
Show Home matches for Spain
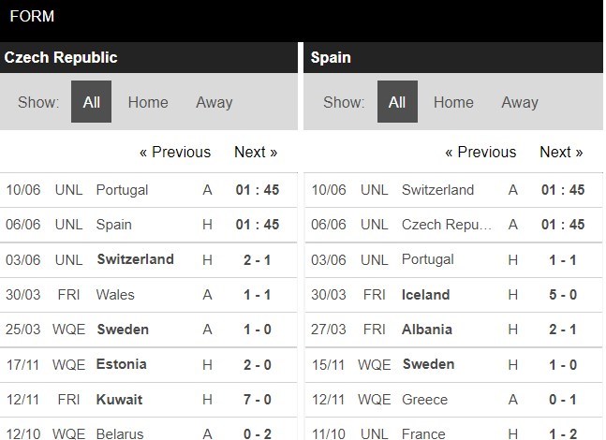point(453,102)
